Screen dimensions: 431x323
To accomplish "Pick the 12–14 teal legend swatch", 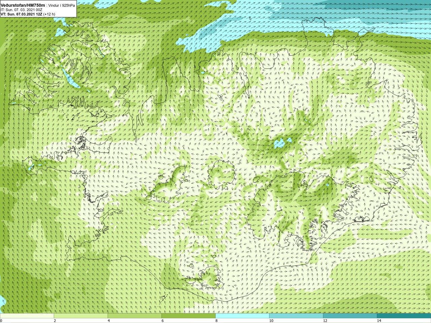I will tap(350, 316).
